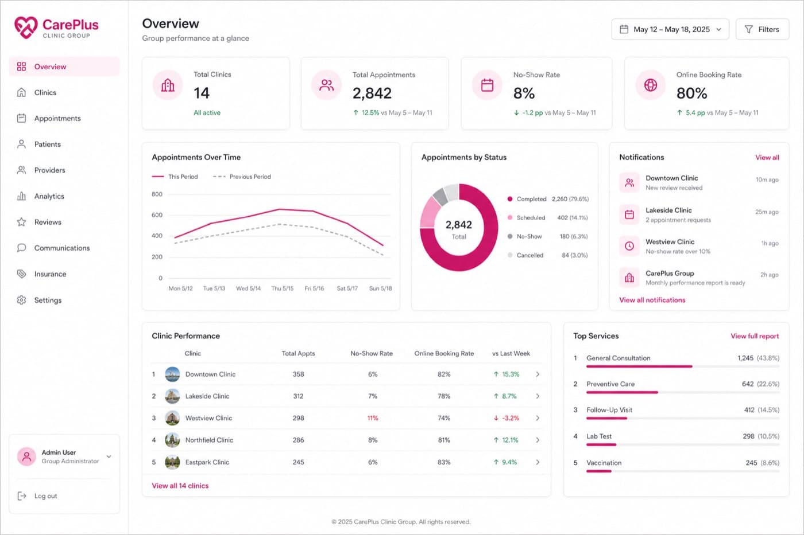Open the Patients menu item
Viewport: 804px width, 535px height.
click(64, 144)
